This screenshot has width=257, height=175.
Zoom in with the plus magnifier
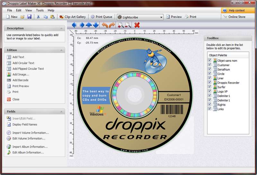(121, 25)
